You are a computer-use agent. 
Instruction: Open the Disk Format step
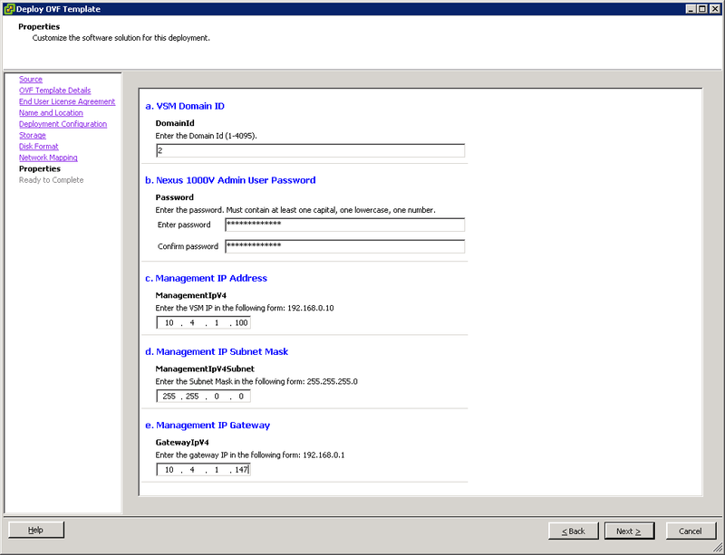click(x=39, y=146)
